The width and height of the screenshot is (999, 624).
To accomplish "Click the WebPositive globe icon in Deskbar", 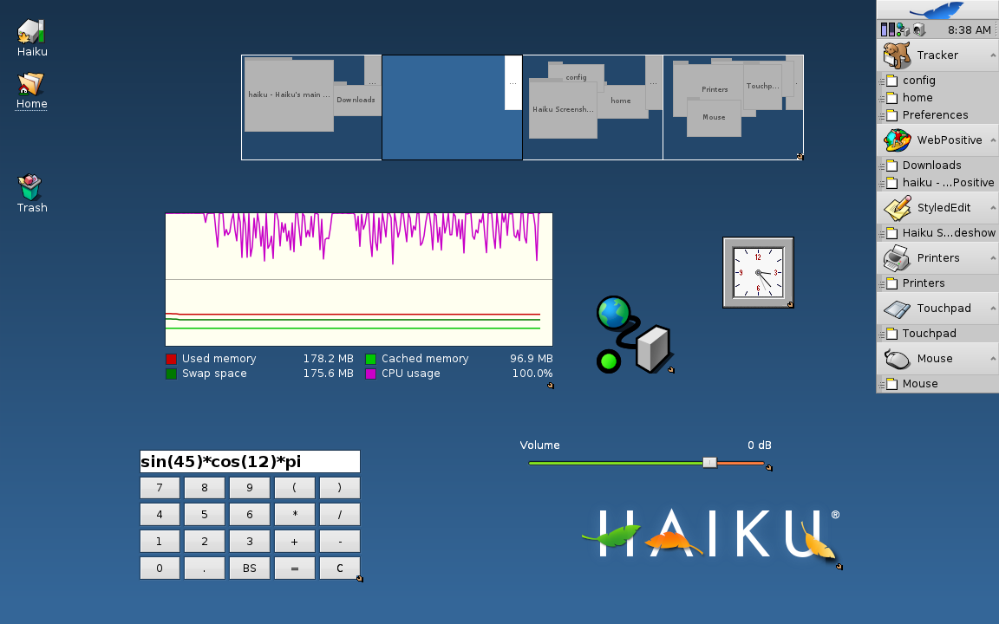I will point(897,140).
